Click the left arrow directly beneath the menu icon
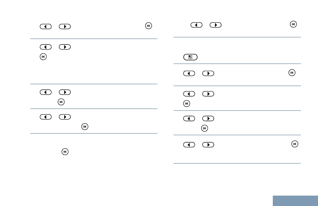The image size is (318, 206). [x=189, y=73]
